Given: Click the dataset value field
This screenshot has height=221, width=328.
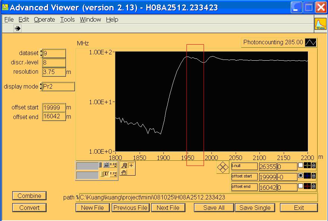Looking at the screenshot, I should [54, 53].
